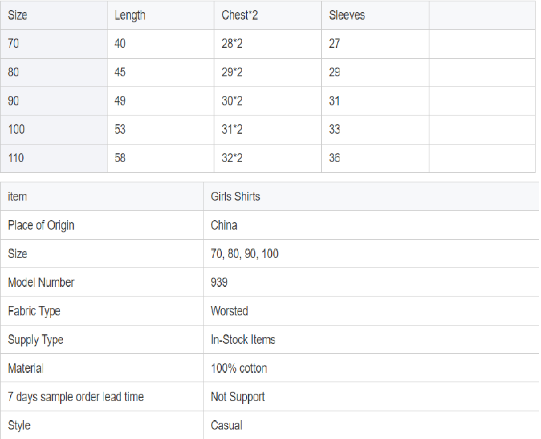The height and width of the screenshot is (439, 541).
Task: Click the Not Support lead time value
Action: point(238,397)
